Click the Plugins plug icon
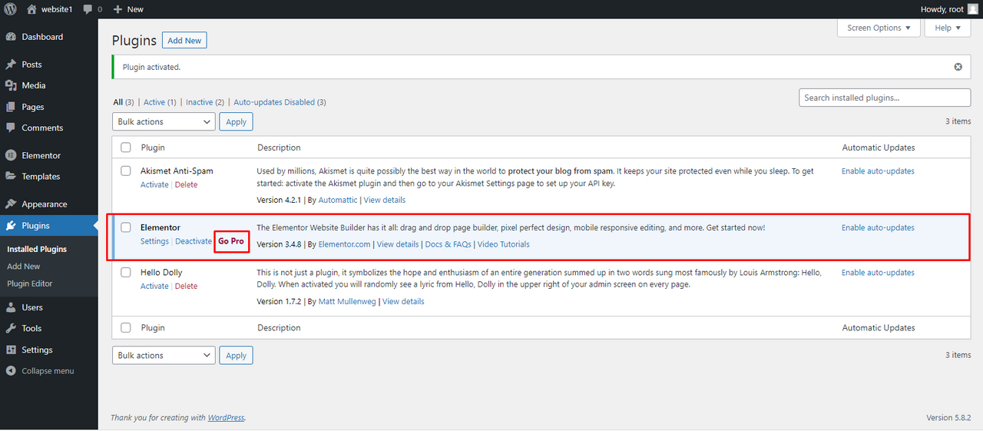Image resolution: width=983 pixels, height=431 pixels. click(11, 225)
